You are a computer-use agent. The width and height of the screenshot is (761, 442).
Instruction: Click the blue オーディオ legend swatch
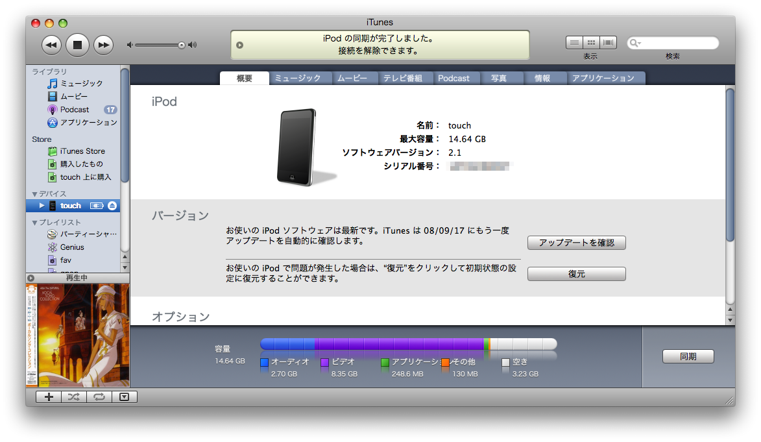coord(265,362)
